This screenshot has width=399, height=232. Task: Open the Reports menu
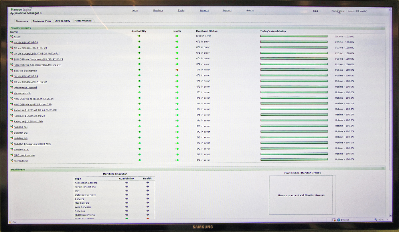point(204,10)
